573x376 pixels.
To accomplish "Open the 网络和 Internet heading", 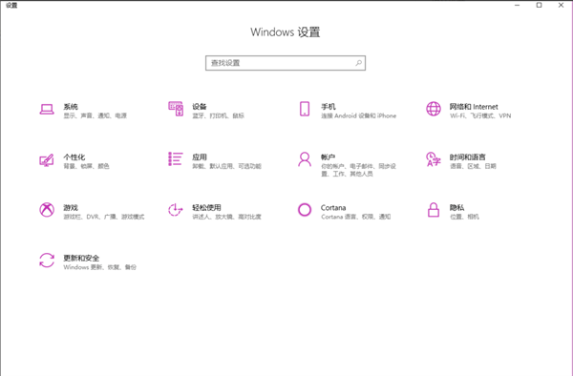I will pos(474,107).
